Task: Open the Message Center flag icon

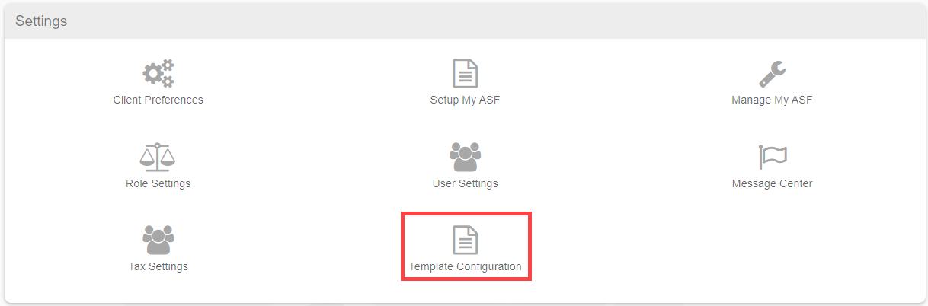Action: [x=772, y=157]
